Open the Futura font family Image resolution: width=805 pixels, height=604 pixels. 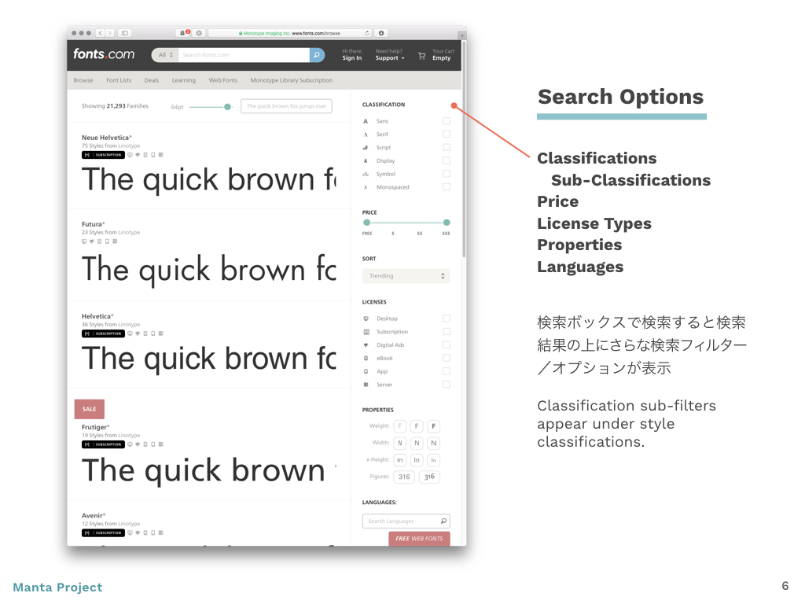pos(93,224)
